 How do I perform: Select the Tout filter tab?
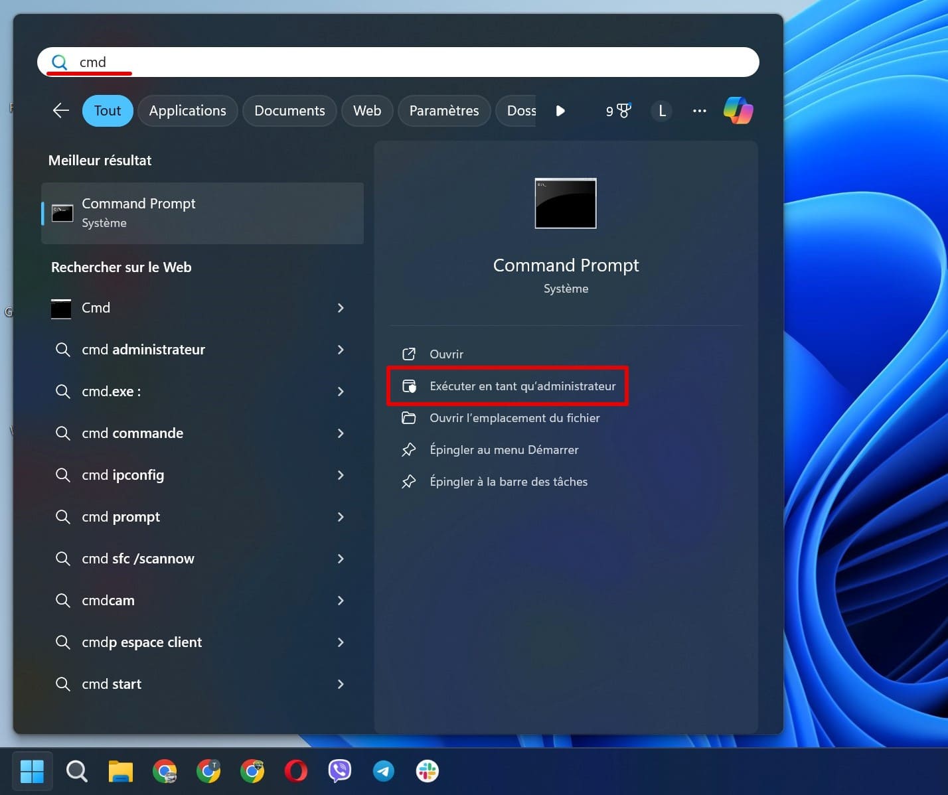tap(108, 111)
